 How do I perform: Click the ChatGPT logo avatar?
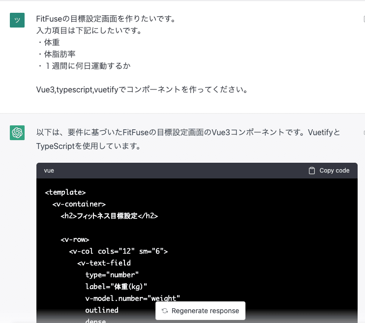pyautogui.click(x=17, y=133)
